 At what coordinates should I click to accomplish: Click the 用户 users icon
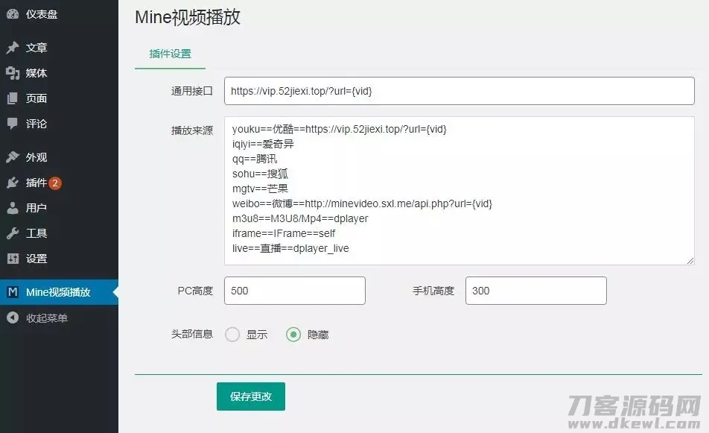13,208
